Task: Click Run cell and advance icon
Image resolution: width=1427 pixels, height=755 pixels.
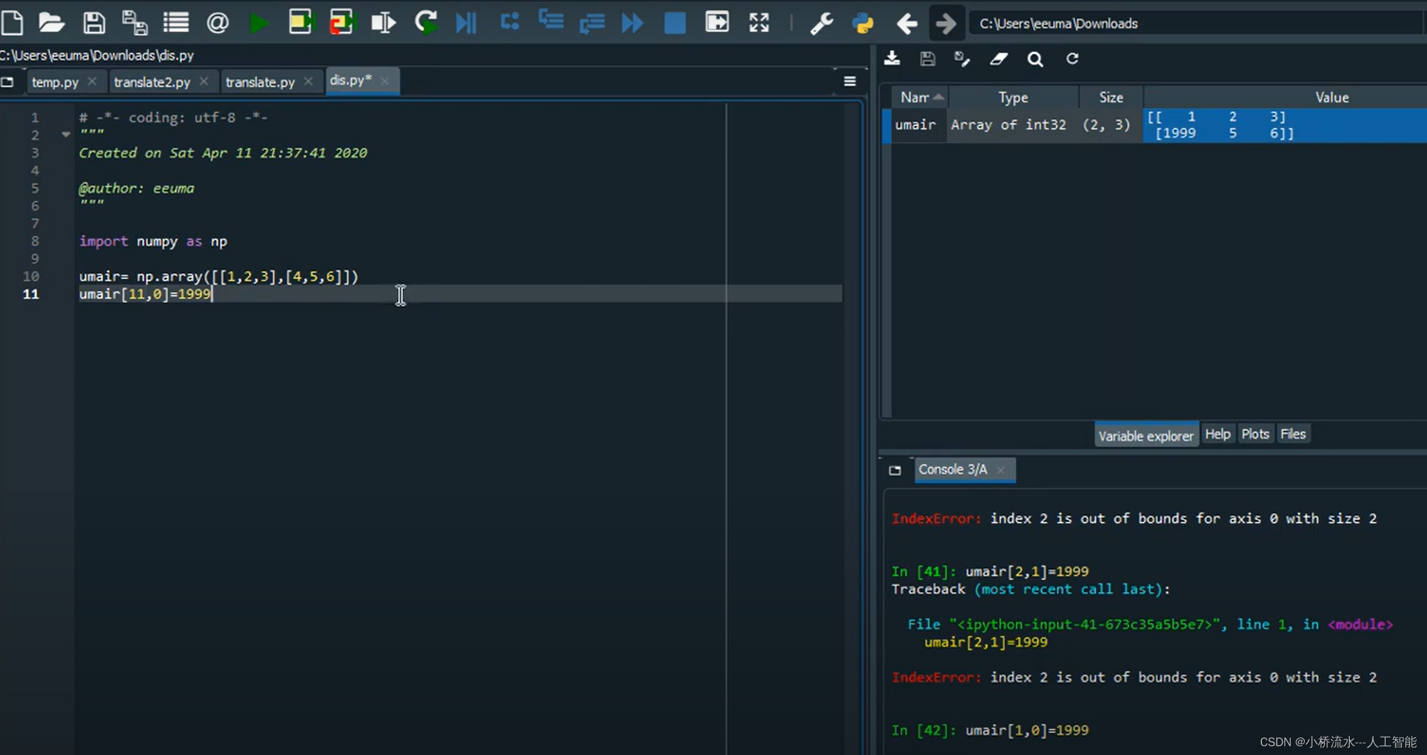Action: (341, 23)
